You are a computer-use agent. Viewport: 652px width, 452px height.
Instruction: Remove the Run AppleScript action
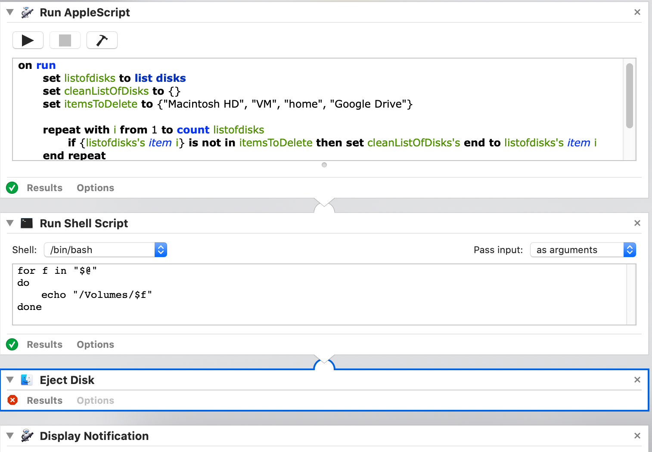pyautogui.click(x=637, y=12)
